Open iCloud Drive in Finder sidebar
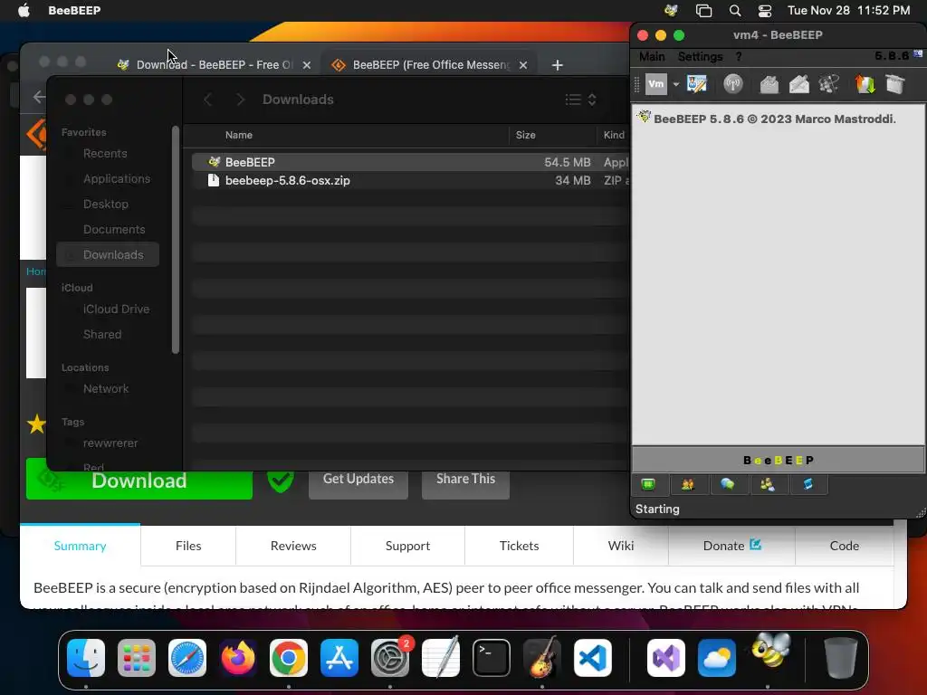The height and width of the screenshot is (695, 927). pos(116,309)
